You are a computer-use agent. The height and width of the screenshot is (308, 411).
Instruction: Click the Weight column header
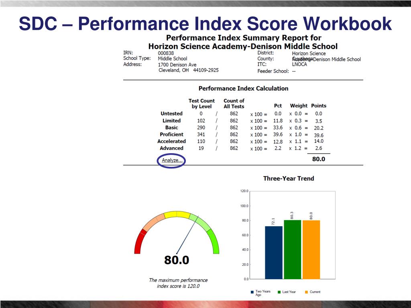click(299, 105)
